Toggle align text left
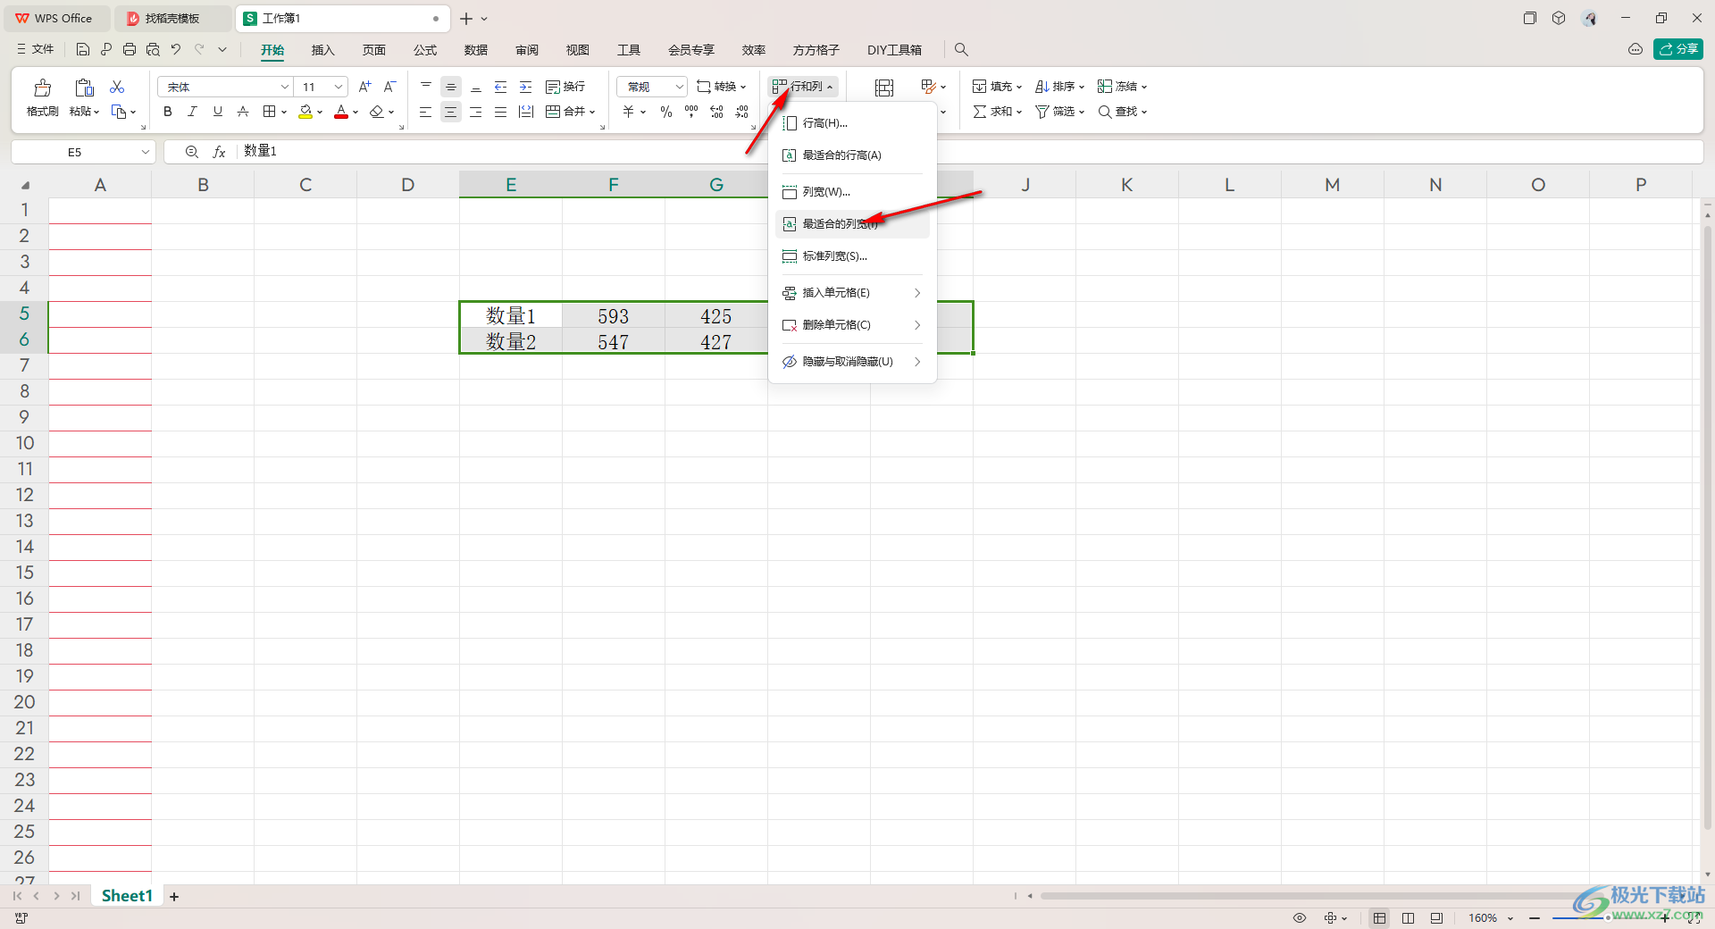 (426, 112)
